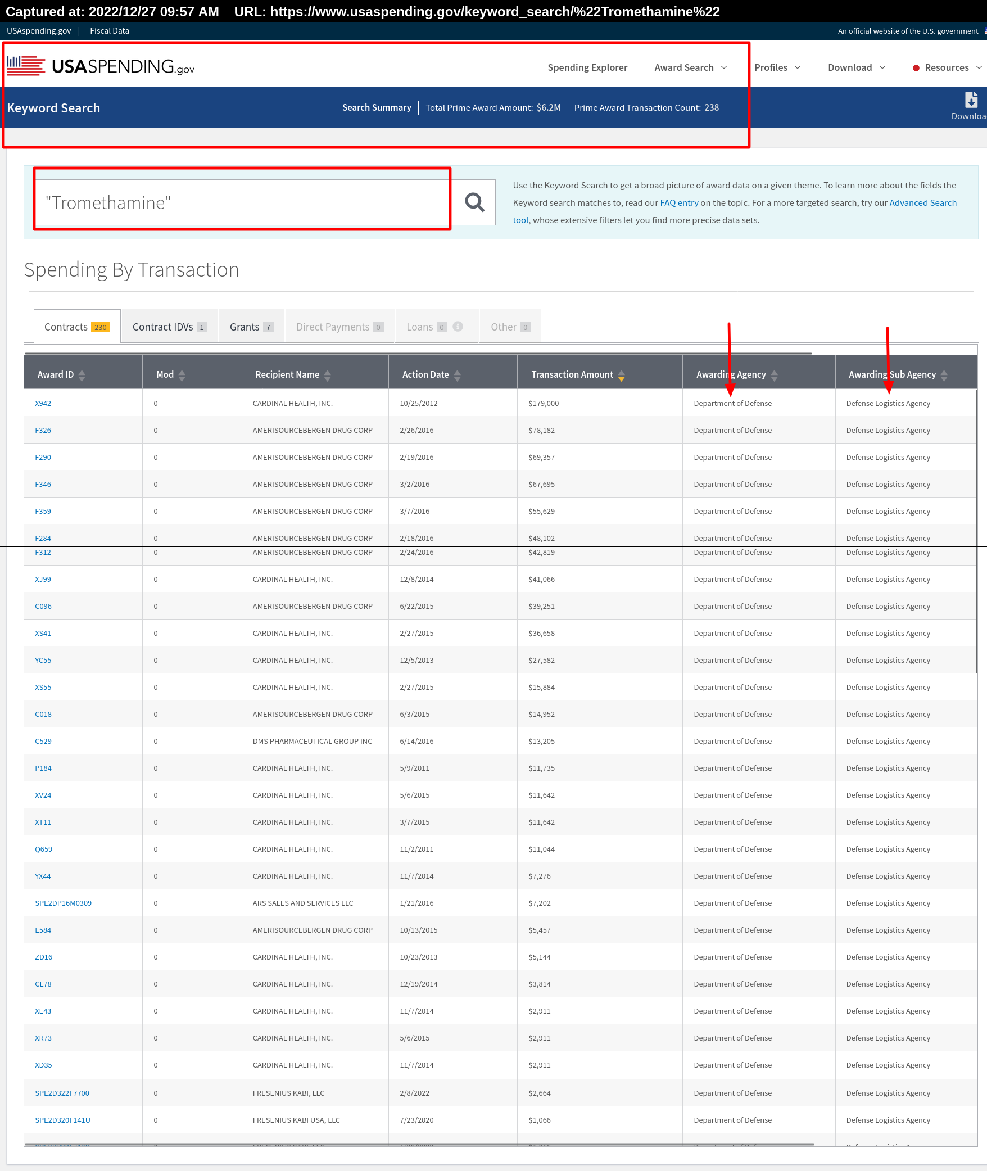
Task: Open award XV24
Action: pyautogui.click(x=43, y=795)
